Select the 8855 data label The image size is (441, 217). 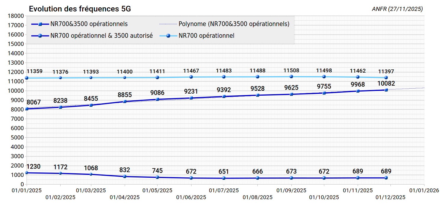(124, 95)
